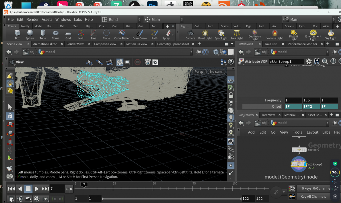The height and width of the screenshot is (203, 341).
Task: Expand the create shelf set options arrow
Action: (x=173, y=26)
